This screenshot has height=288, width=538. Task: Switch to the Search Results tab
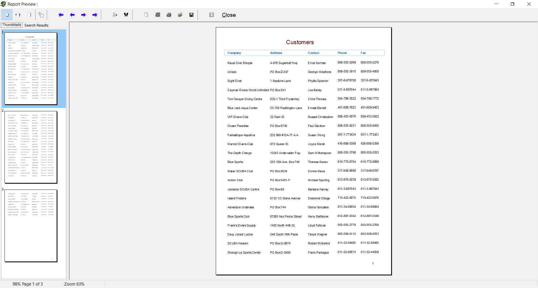(x=36, y=25)
